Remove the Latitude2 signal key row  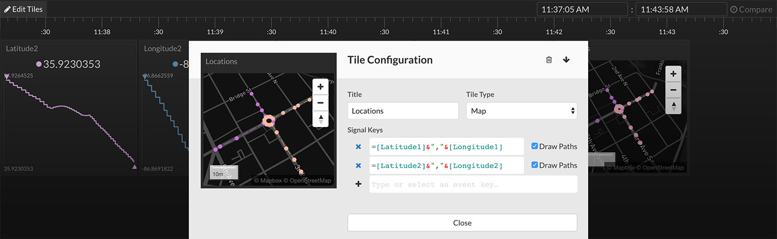tap(358, 166)
